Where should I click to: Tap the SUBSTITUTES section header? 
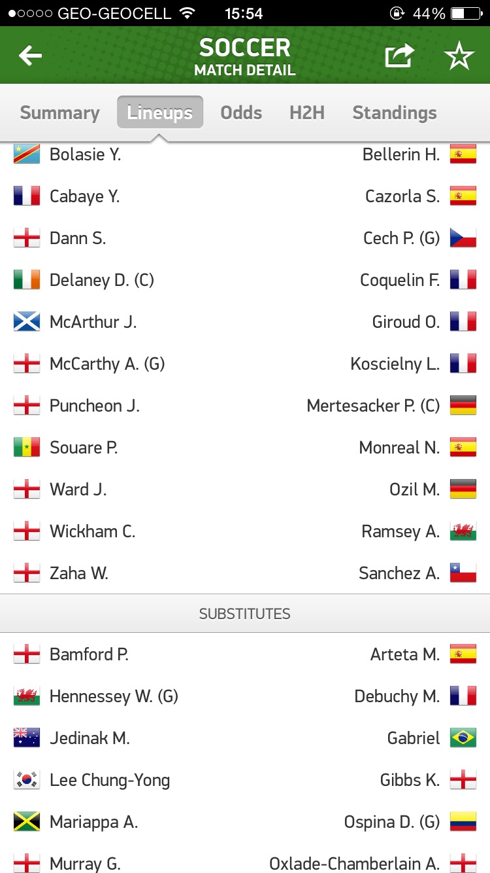coord(245,614)
